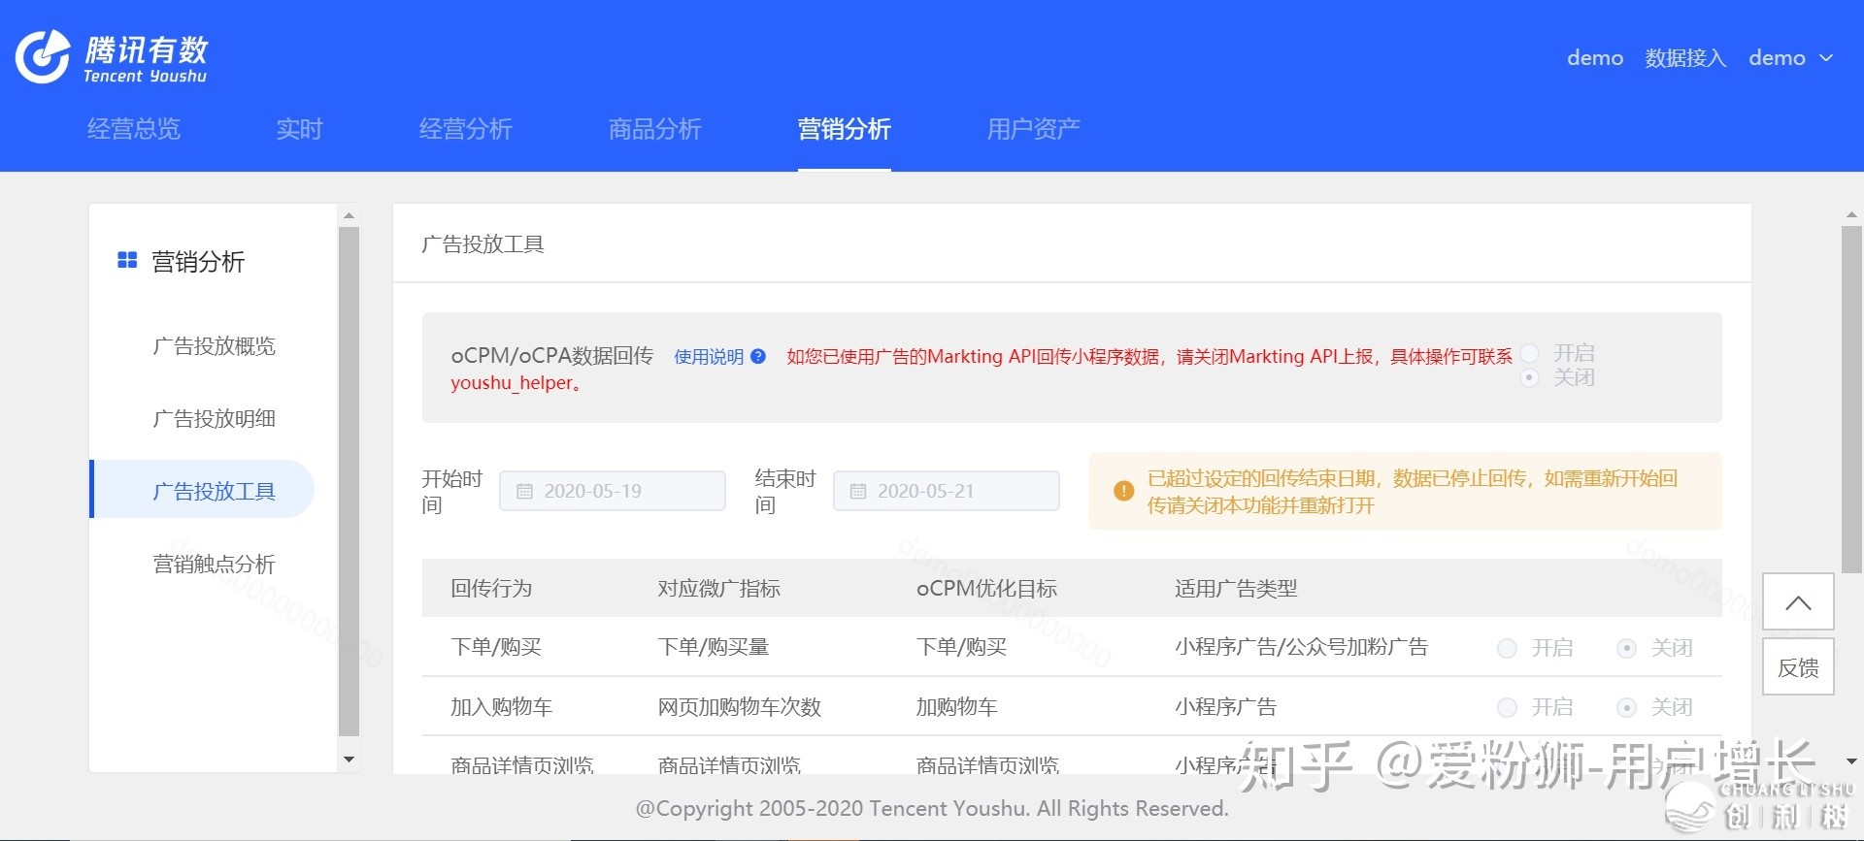
Task: Expand the demo account dropdown arrow
Action: pyautogui.click(x=1826, y=58)
